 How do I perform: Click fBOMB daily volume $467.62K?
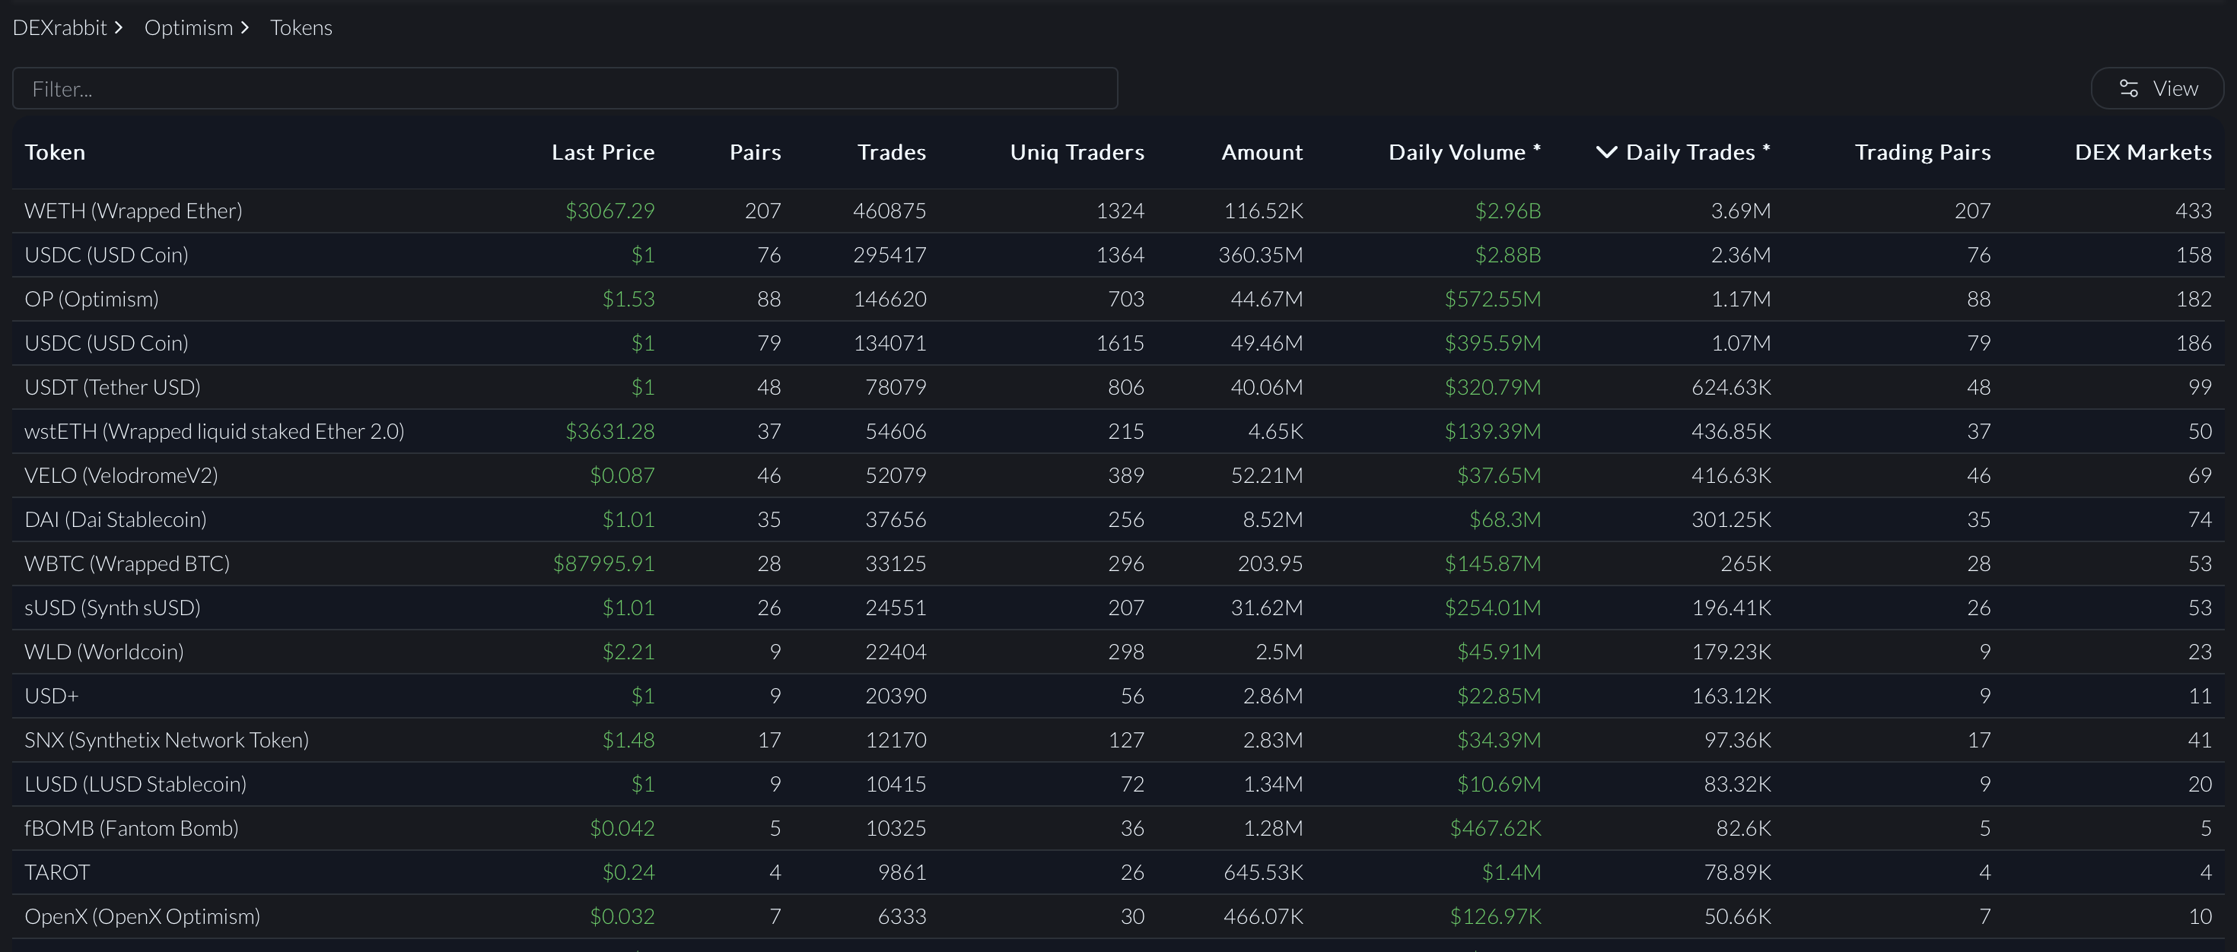[x=1495, y=829]
